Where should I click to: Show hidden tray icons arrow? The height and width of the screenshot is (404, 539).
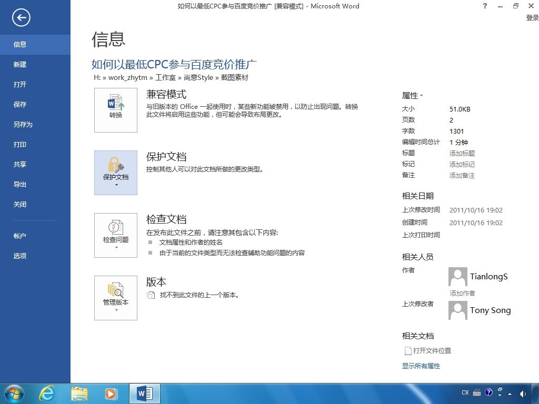click(510, 393)
